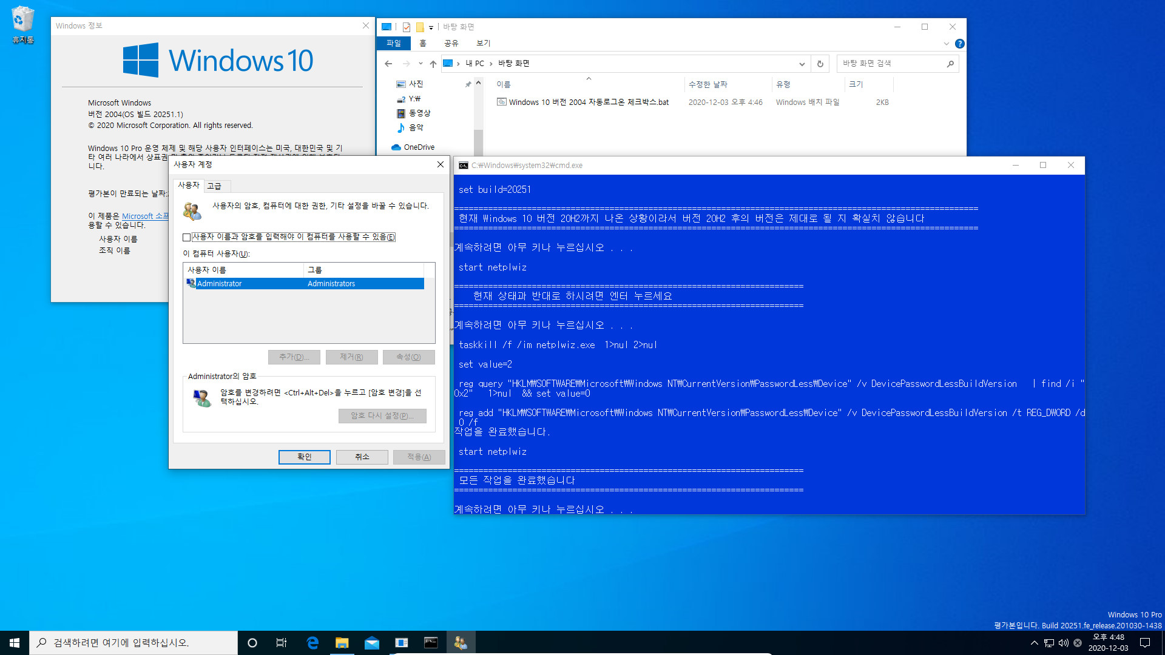
Task: Sort files by 크기 column
Action: [x=869, y=84]
